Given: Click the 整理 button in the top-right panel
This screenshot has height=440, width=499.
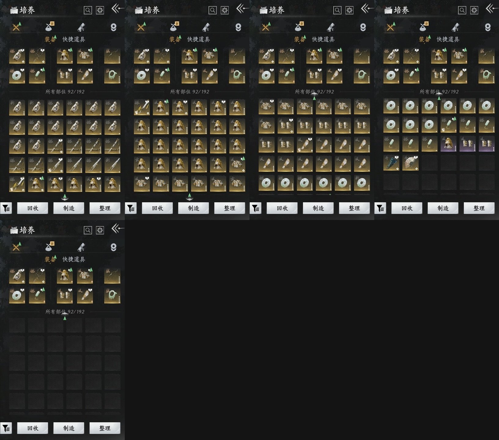Looking at the screenshot, I should (x=479, y=208).
